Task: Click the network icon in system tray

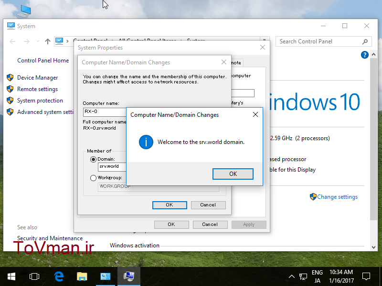Action: [303, 276]
